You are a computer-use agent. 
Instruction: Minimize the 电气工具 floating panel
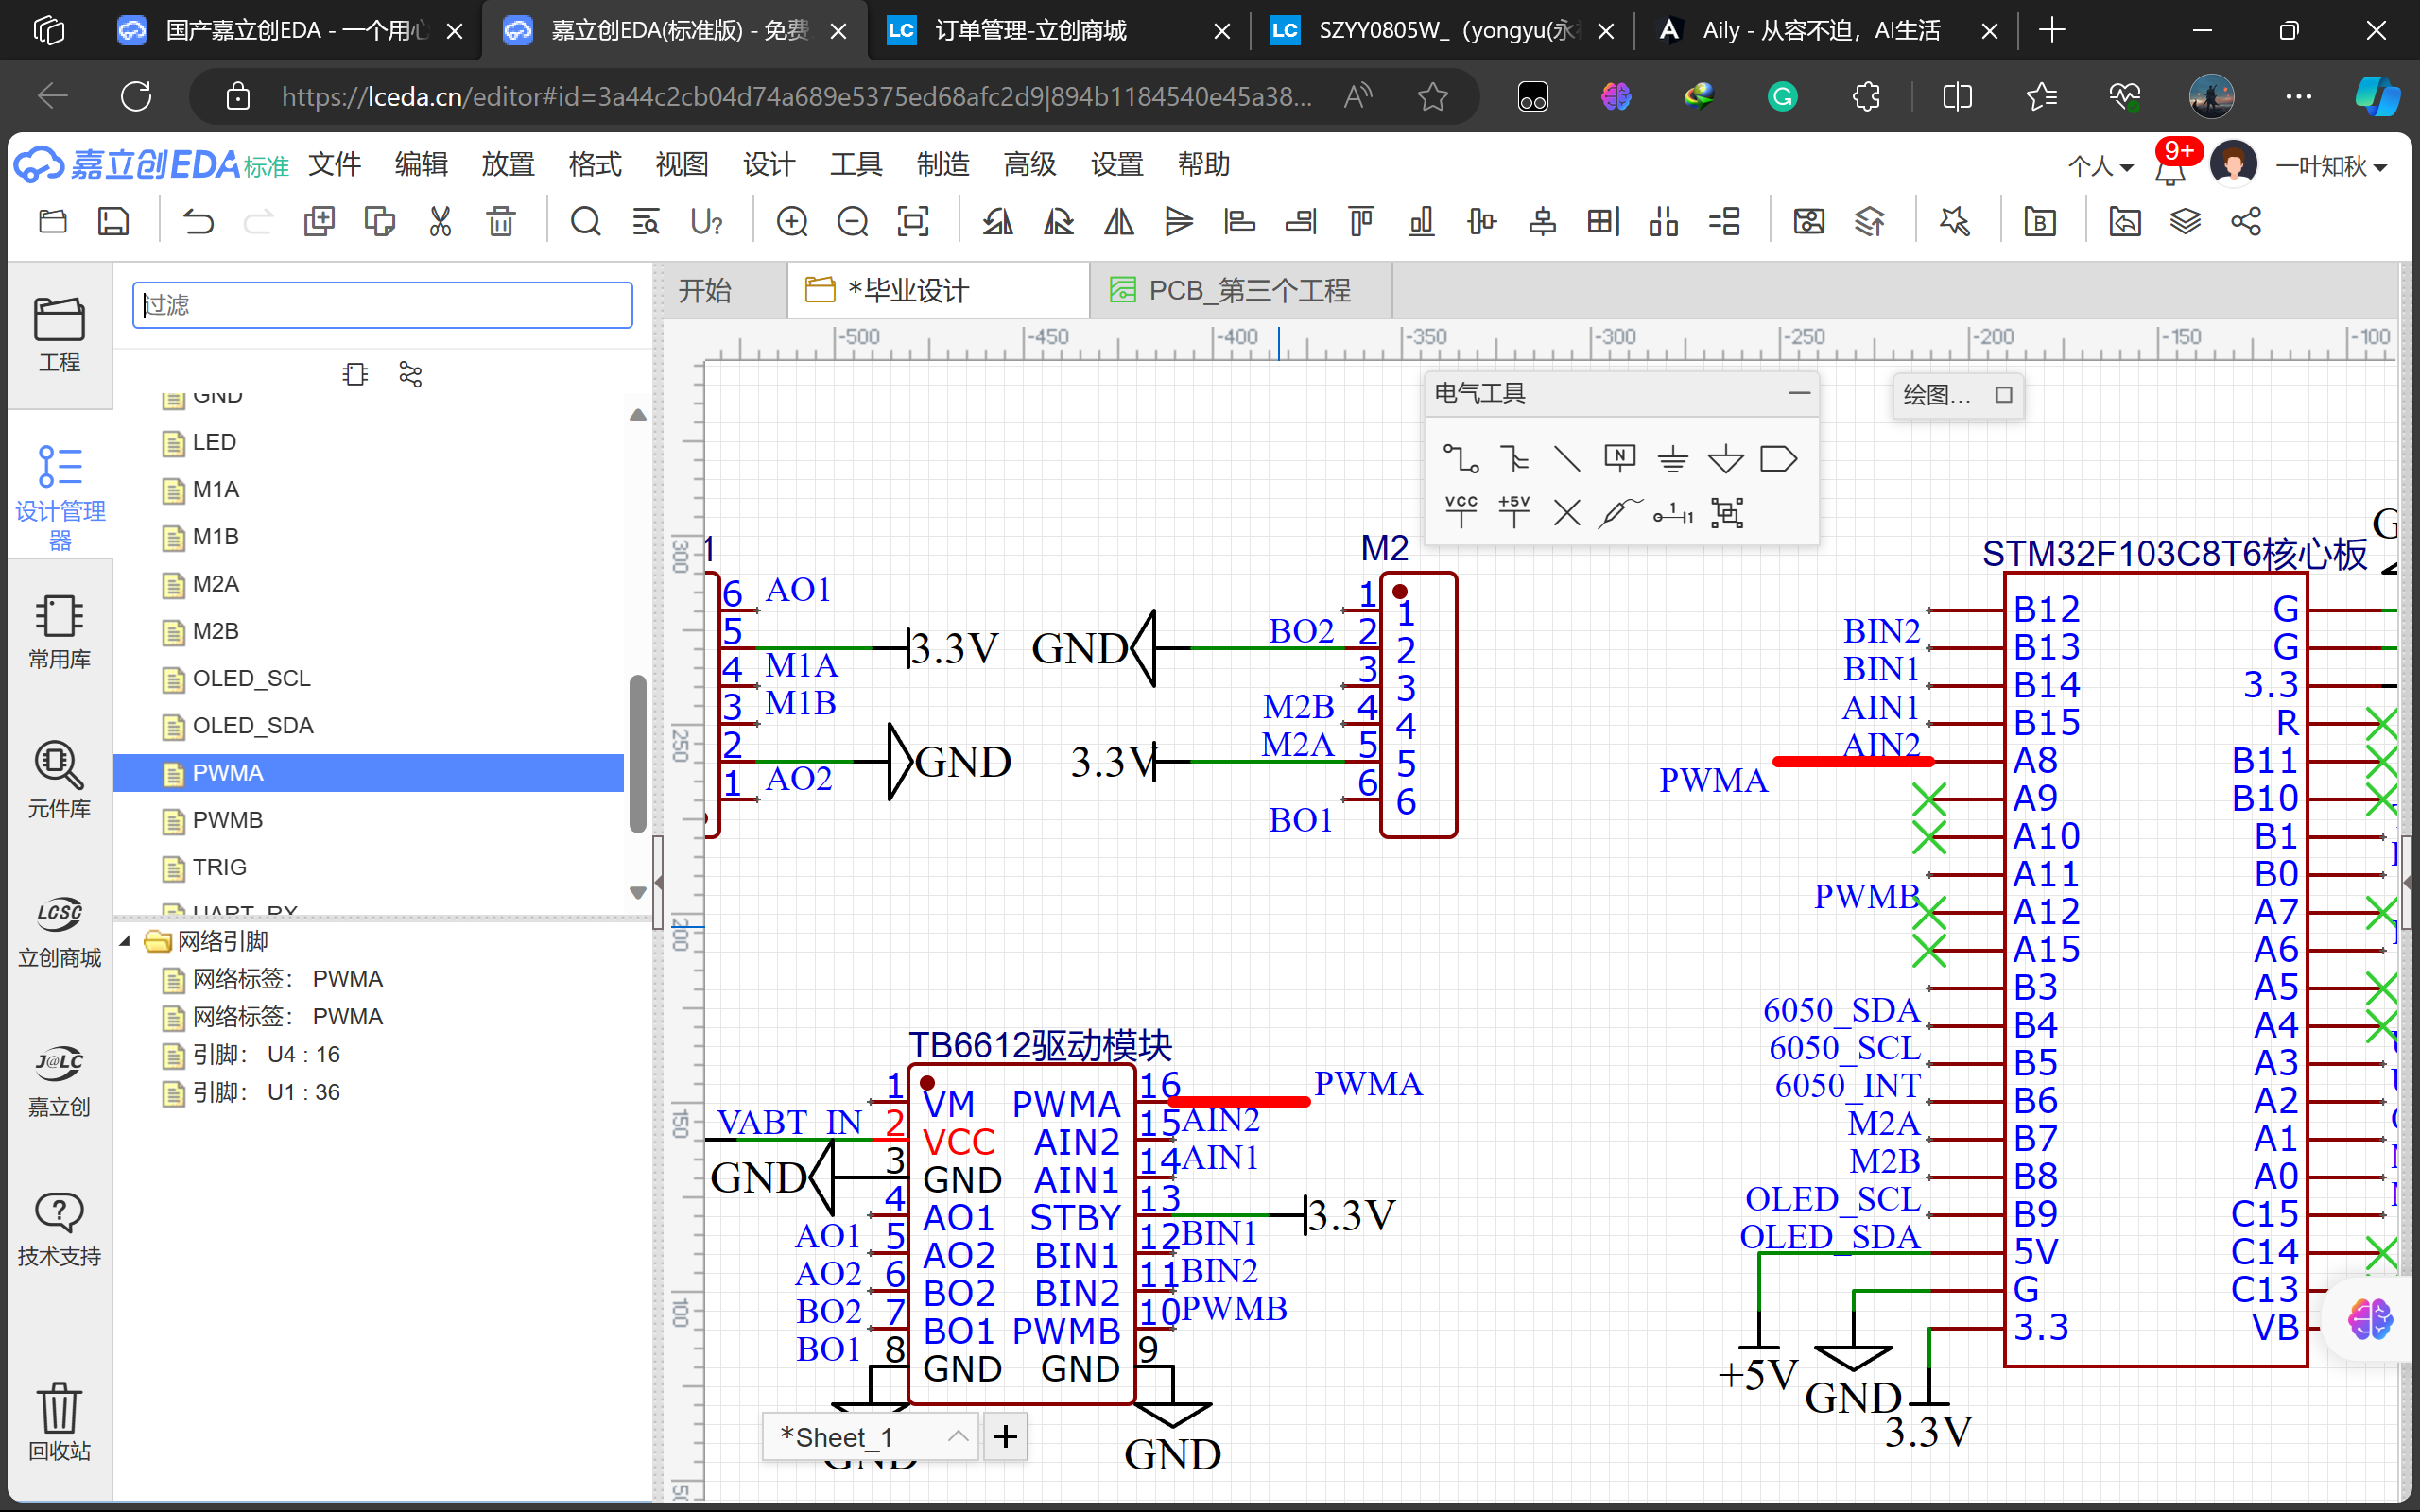1799,393
